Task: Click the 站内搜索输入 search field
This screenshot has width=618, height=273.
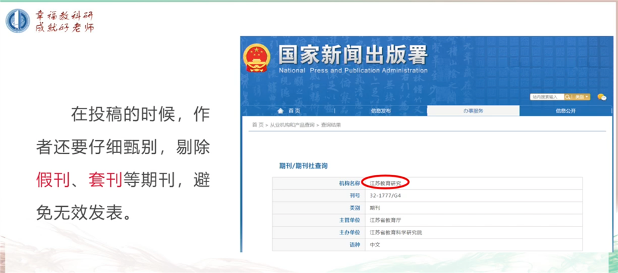Action: 547,97
